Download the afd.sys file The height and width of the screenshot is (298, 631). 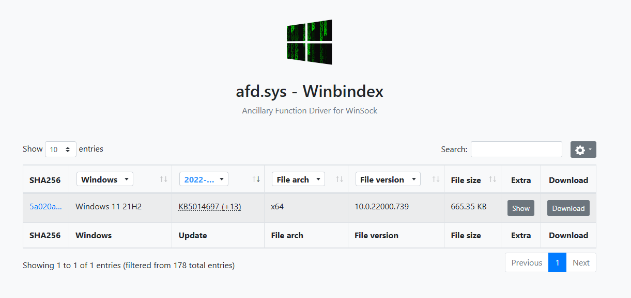click(568, 208)
